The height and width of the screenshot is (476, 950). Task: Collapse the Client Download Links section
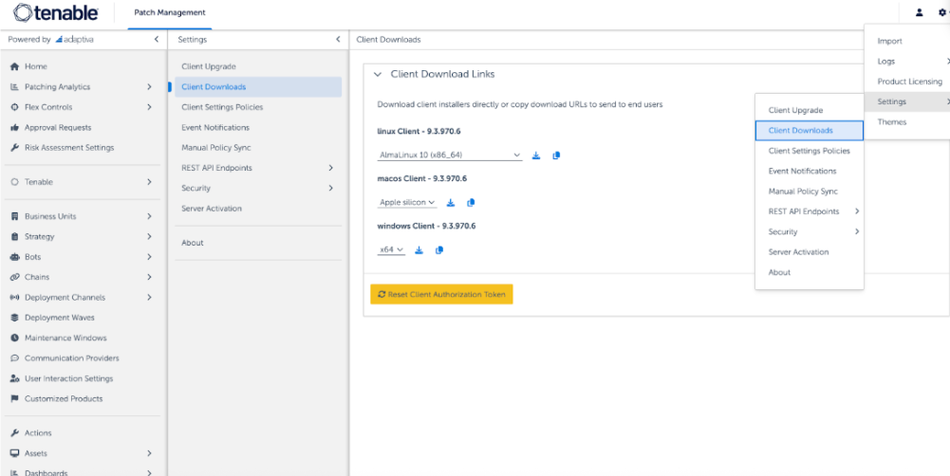(x=378, y=74)
